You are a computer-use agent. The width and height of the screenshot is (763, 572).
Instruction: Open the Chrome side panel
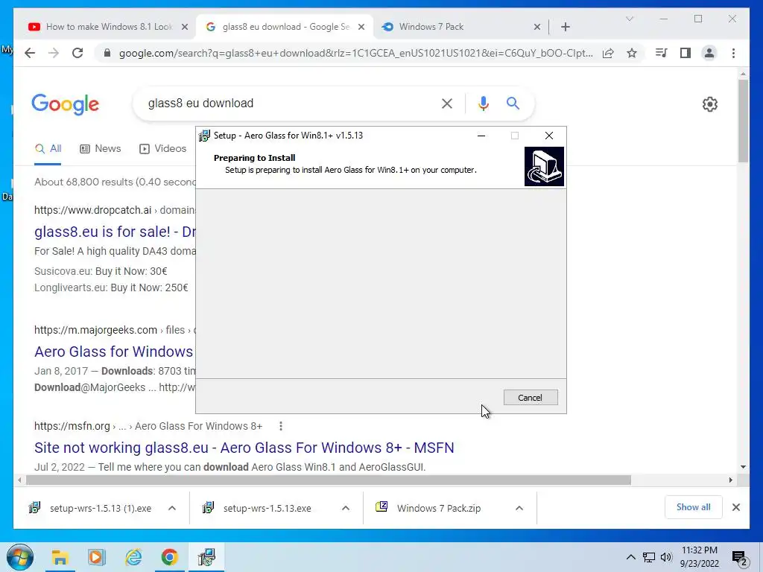coord(686,53)
